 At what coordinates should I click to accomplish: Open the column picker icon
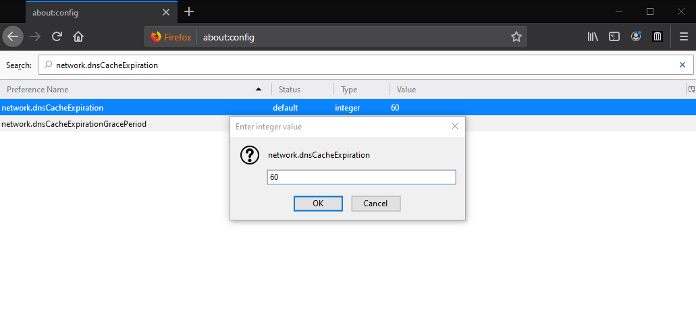(x=691, y=90)
